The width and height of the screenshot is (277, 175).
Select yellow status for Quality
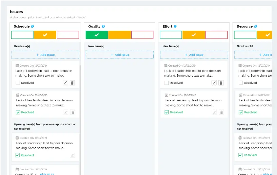(x=120, y=35)
